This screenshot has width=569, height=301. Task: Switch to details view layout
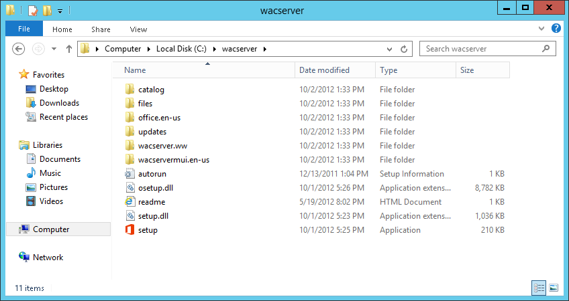pos(539,288)
